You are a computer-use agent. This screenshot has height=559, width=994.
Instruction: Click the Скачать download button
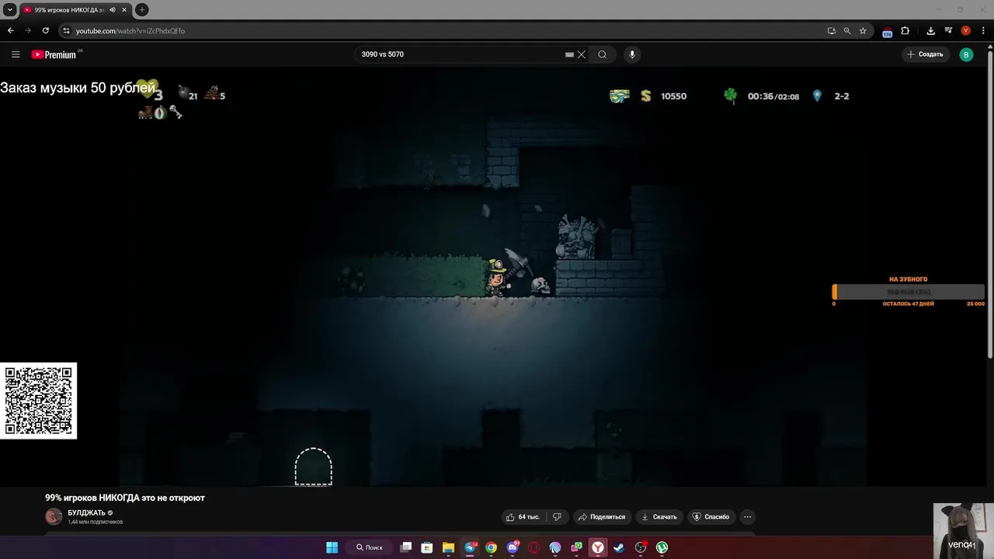pyautogui.click(x=659, y=517)
